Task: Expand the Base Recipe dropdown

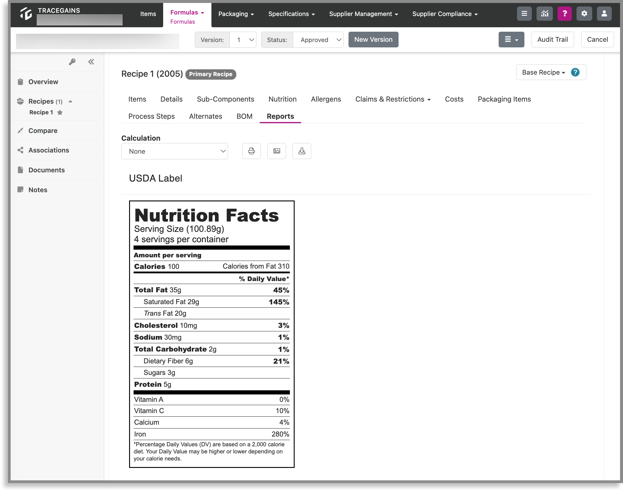Action: 544,72
